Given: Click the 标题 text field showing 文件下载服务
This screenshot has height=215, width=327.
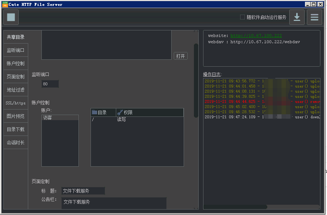Looking at the screenshot, I should (83, 190).
